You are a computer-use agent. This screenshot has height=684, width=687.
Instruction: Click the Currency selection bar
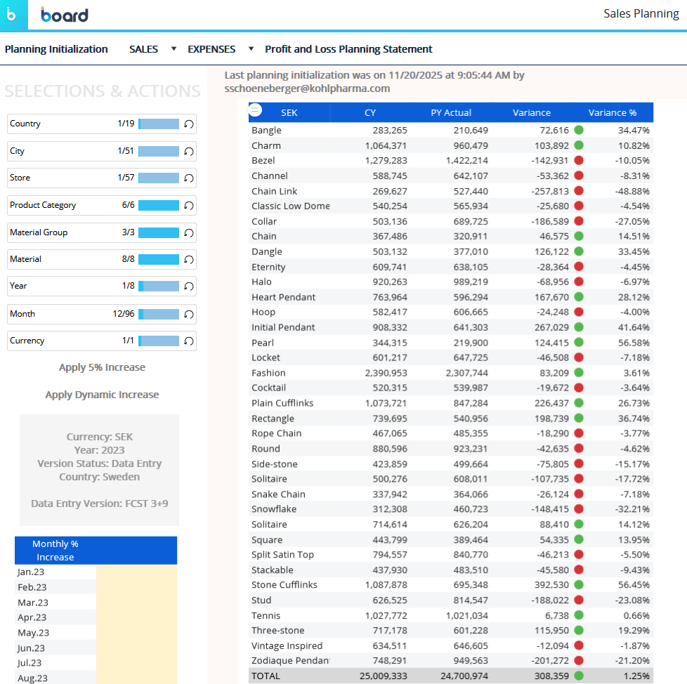pyautogui.click(x=159, y=341)
